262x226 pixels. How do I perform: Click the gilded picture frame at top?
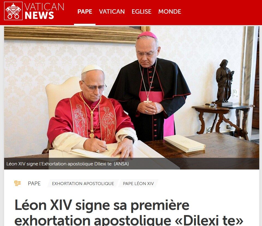click(x=77, y=34)
